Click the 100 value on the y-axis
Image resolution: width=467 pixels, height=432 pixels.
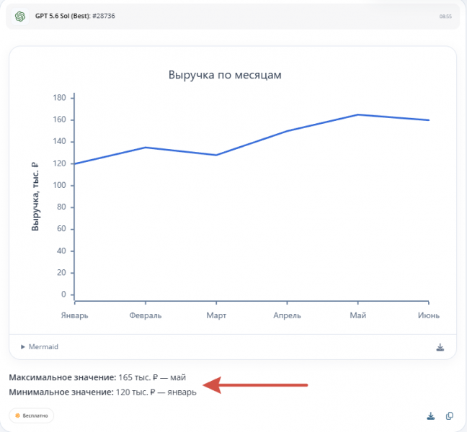59,185
